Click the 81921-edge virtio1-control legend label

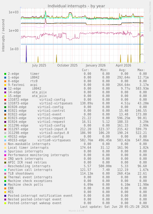pos(37,111)
